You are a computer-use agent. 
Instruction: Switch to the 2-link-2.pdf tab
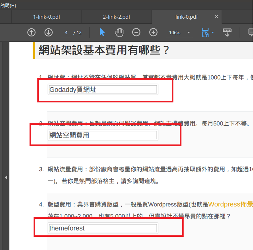point(116,17)
